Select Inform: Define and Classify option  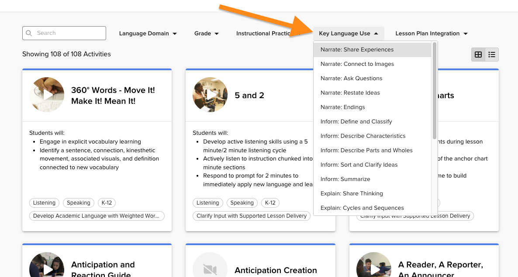pyautogui.click(x=372, y=122)
